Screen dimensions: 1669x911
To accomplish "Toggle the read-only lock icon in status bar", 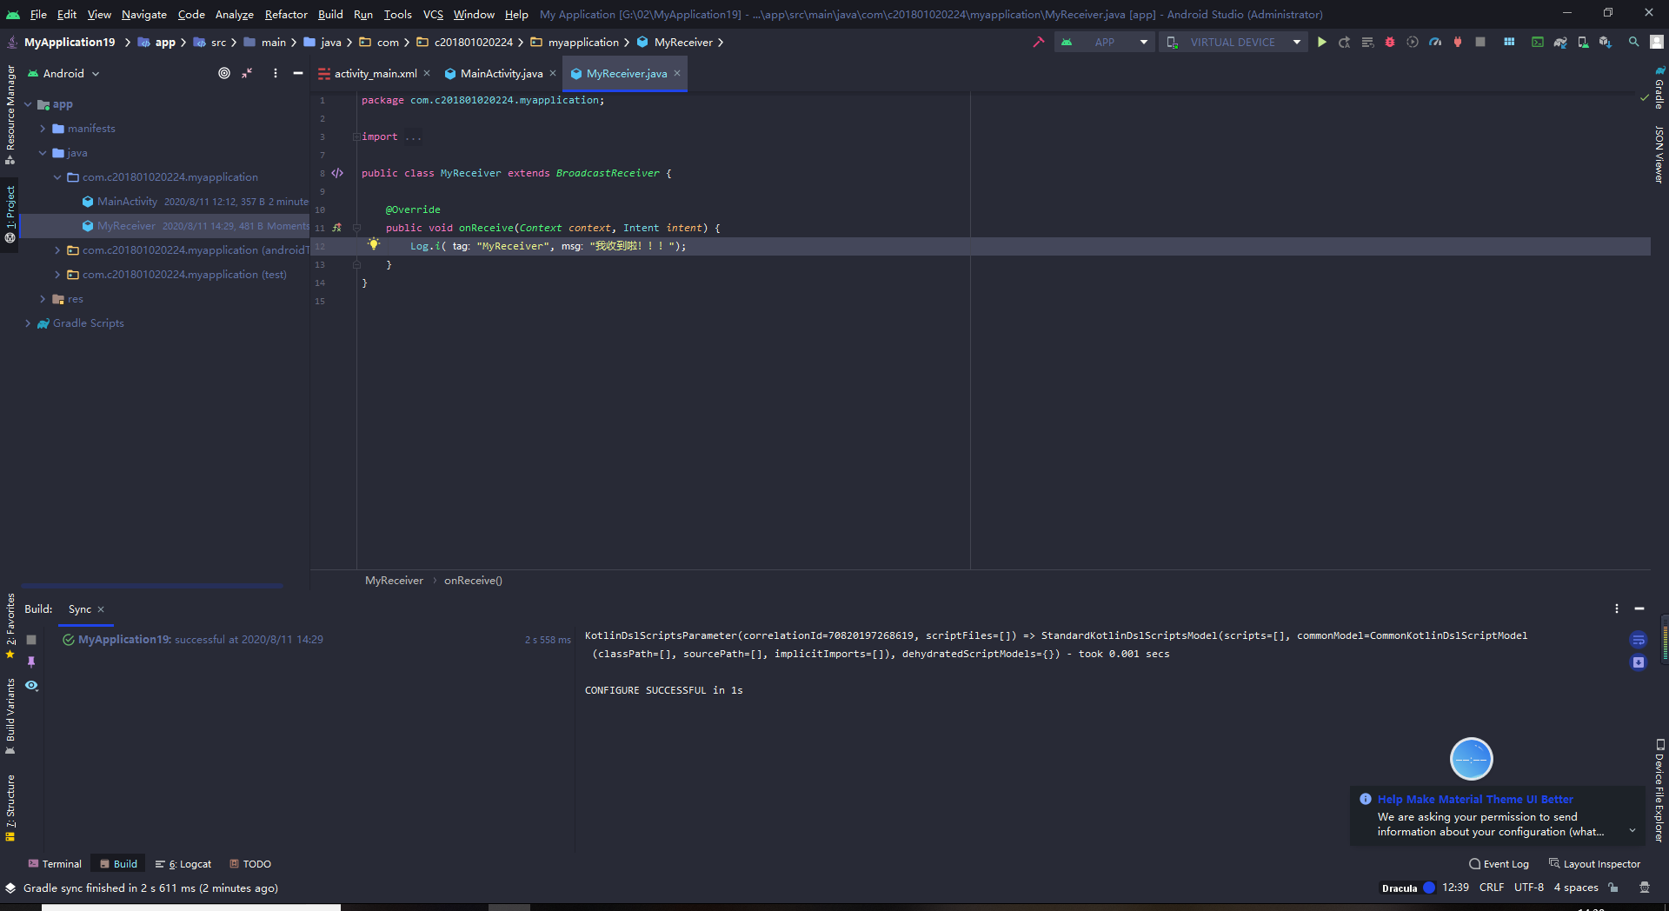I will (x=1613, y=888).
